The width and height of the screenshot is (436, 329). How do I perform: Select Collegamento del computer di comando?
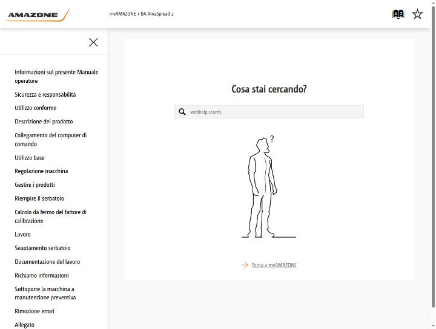click(x=51, y=140)
